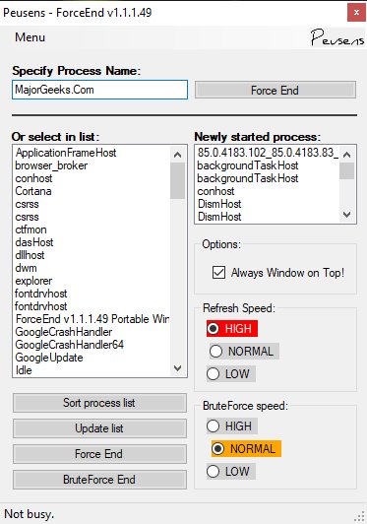Click process list scroll-up arrow
This screenshot has width=367, height=524.
point(178,155)
